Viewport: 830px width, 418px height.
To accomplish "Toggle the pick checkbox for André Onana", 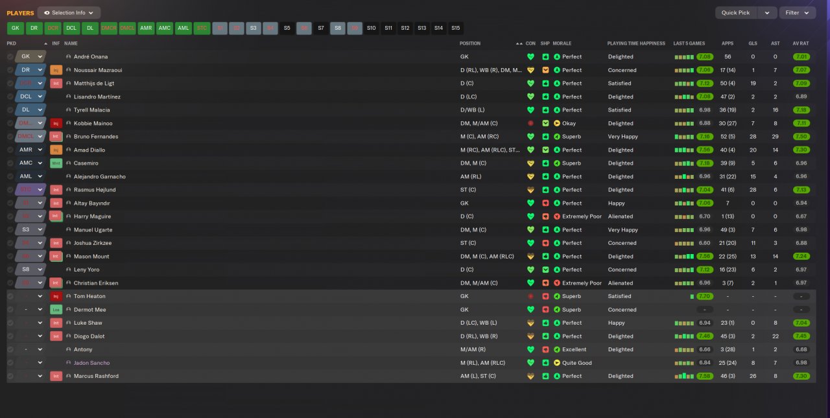I will click(10, 56).
